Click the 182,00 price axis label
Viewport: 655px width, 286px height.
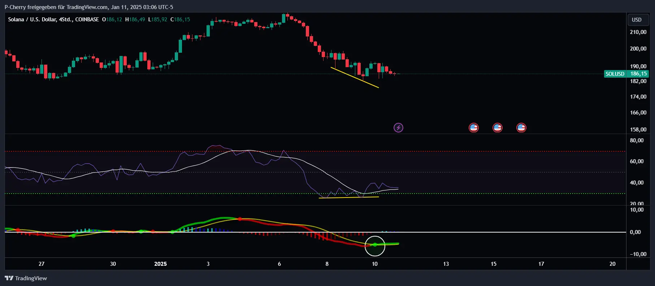(x=638, y=81)
